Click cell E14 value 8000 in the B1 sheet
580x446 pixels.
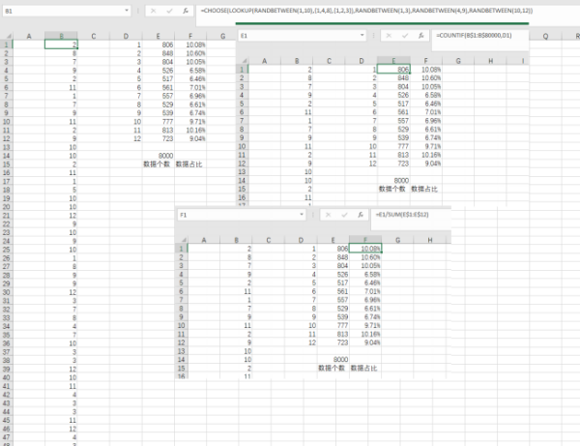click(158, 156)
